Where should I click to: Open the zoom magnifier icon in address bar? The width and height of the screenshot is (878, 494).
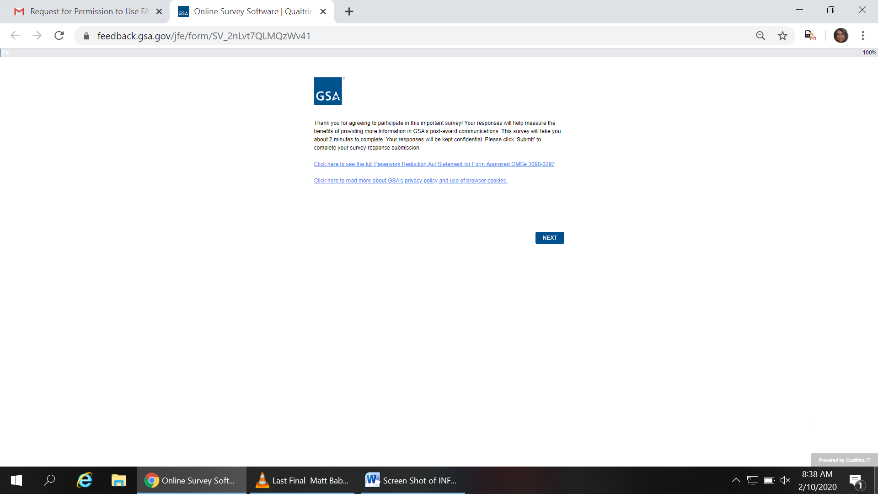[760, 36]
